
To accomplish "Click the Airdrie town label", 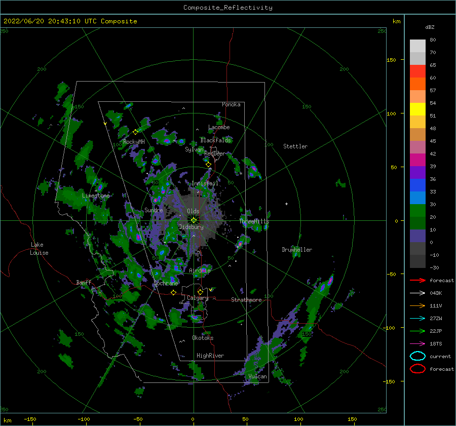I will click(x=200, y=270).
